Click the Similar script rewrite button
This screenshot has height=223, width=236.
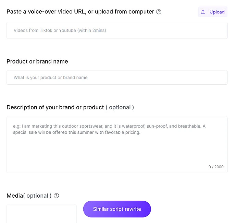(x=117, y=209)
